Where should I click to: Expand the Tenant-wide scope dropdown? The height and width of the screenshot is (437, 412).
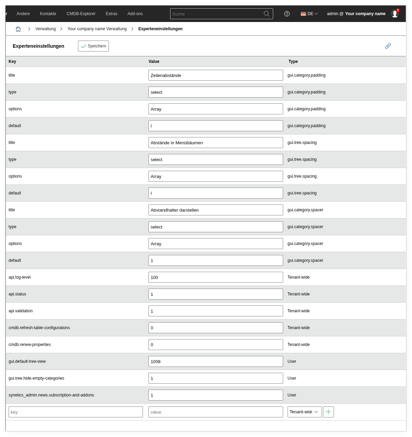click(304, 412)
